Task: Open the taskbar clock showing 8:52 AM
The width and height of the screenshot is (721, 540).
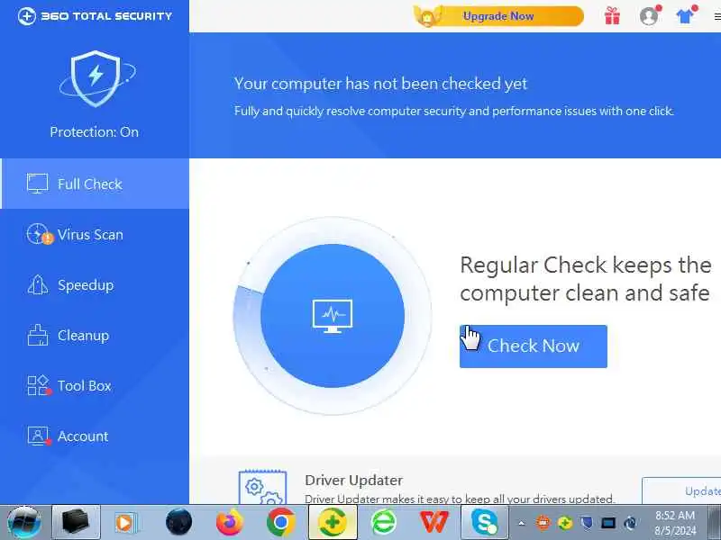Action: [675, 523]
